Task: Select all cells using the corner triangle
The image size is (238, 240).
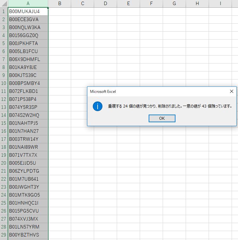Action: [4, 4]
